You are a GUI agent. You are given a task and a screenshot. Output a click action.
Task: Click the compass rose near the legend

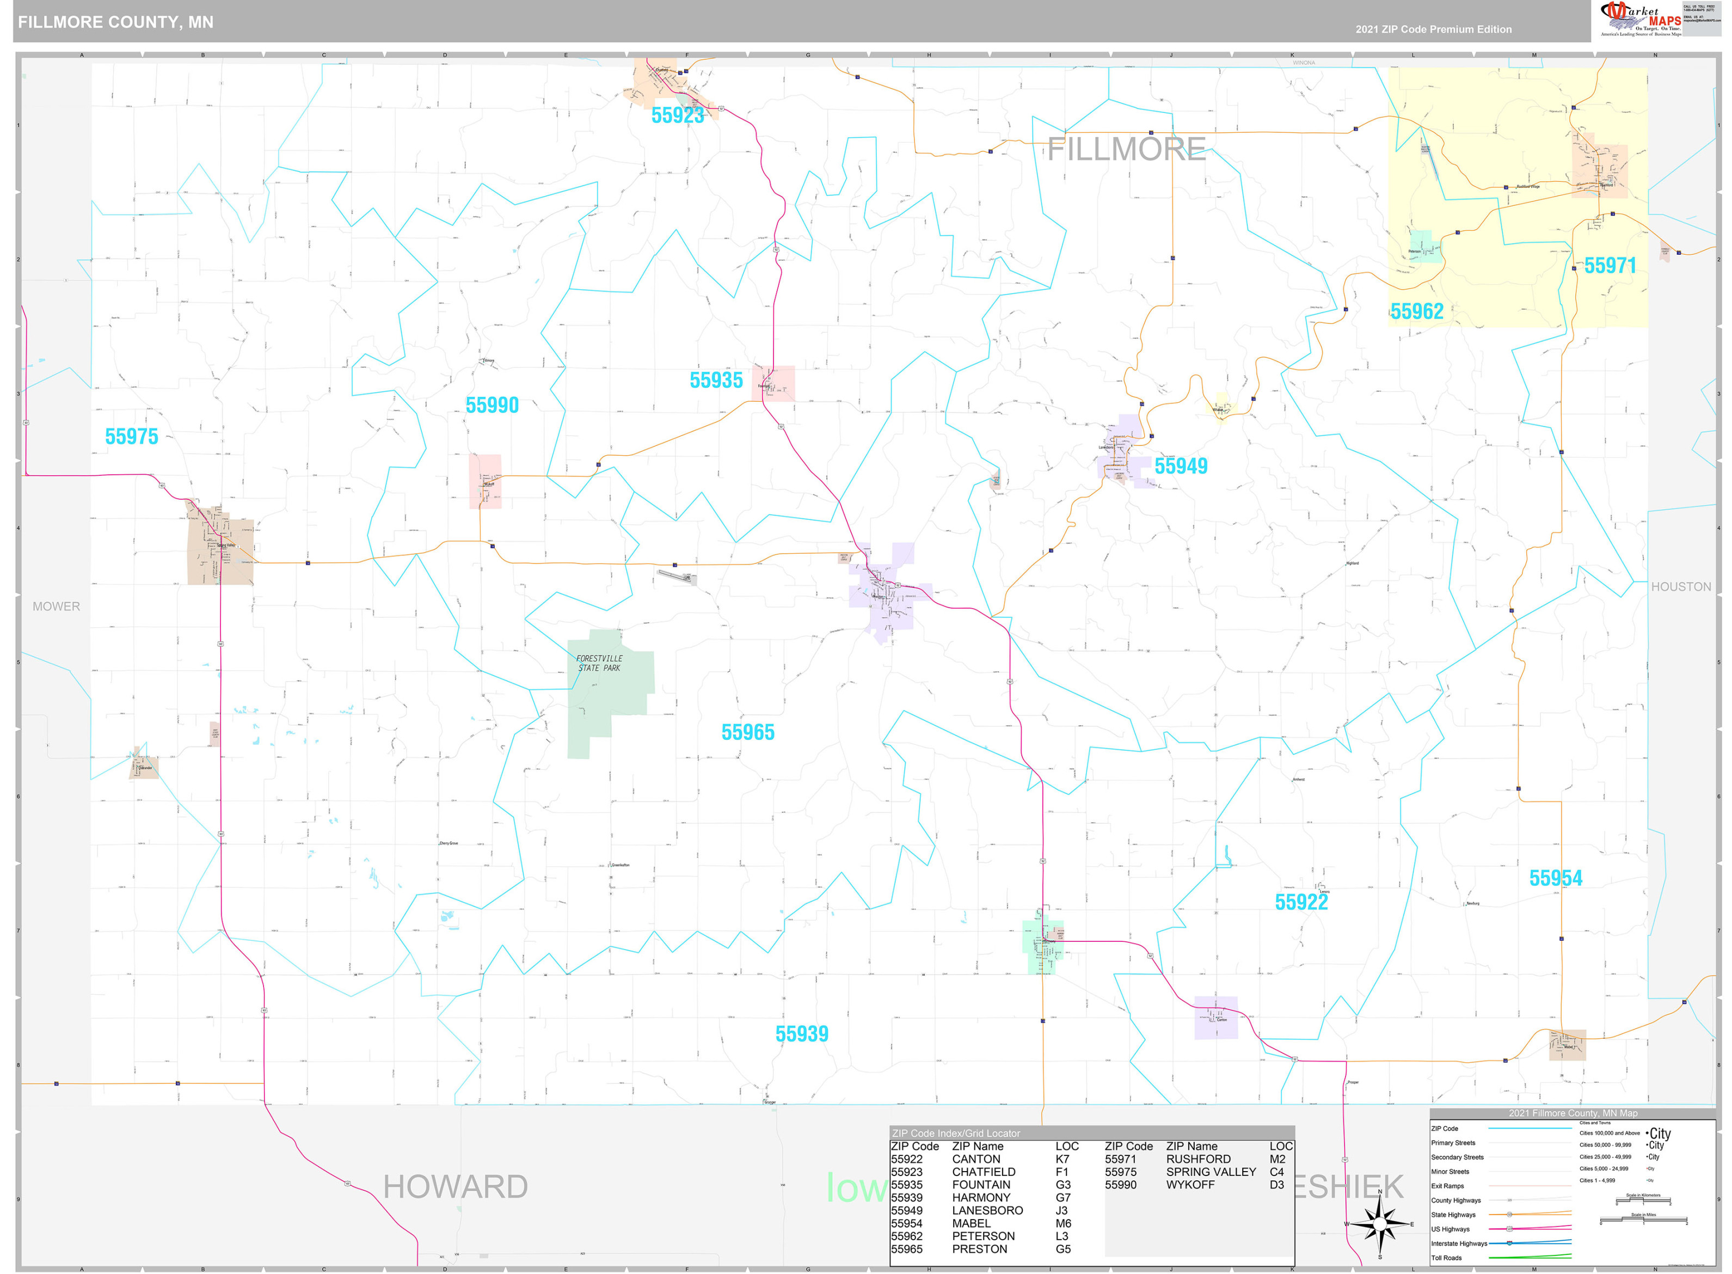tap(1380, 1223)
